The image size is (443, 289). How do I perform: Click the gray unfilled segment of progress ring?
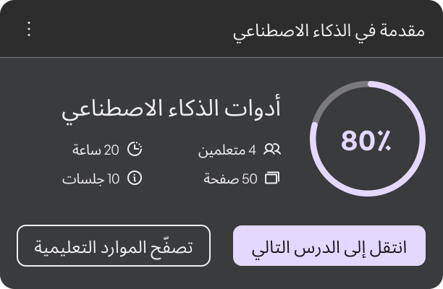332,98
